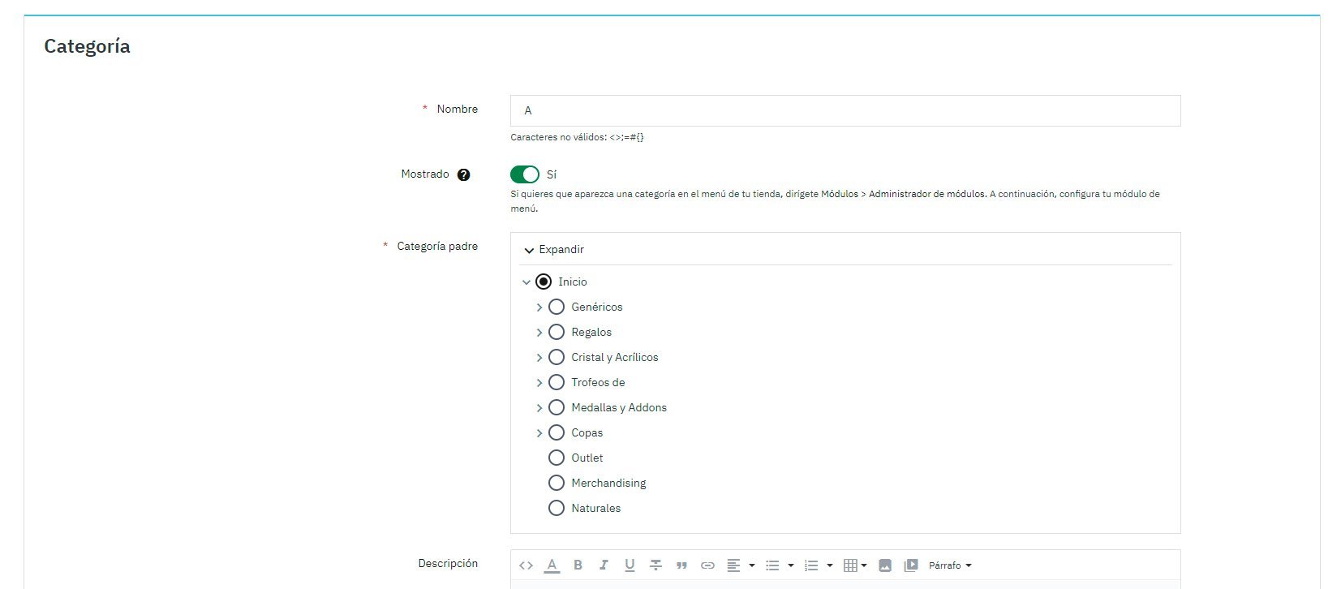Click Expandir to expand the category tree
The width and height of the screenshot is (1341, 589).
pos(554,250)
